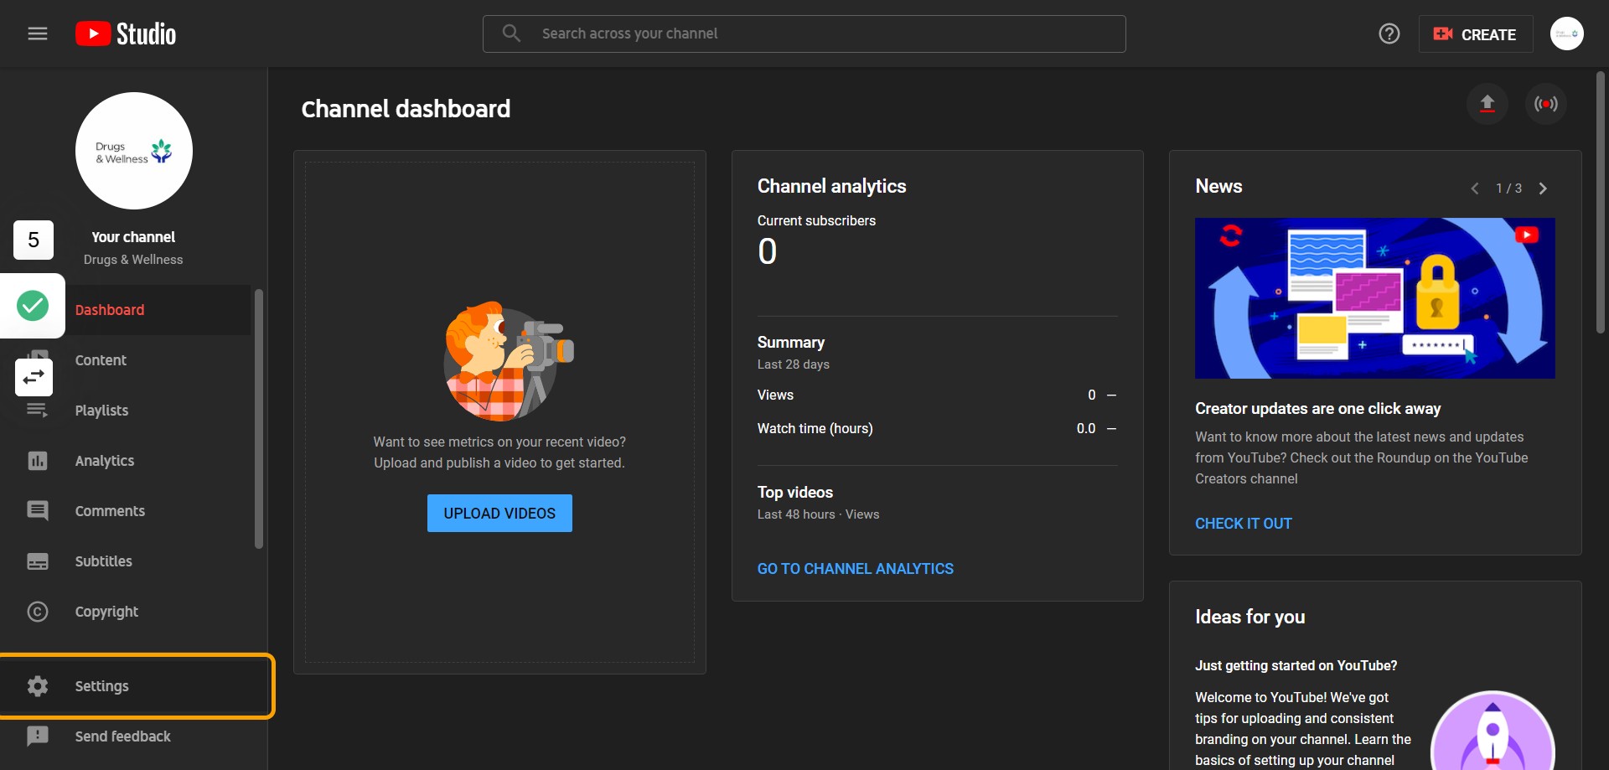Click the Ideas for you heading
Viewport: 1609px width, 770px height.
point(1250,617)
